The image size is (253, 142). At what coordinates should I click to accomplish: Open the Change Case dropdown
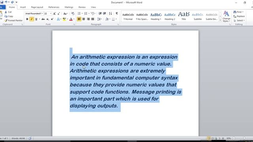(x=66, y=14)
